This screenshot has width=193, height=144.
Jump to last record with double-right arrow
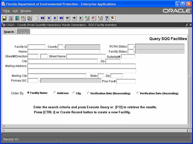[x=61, y=18]
